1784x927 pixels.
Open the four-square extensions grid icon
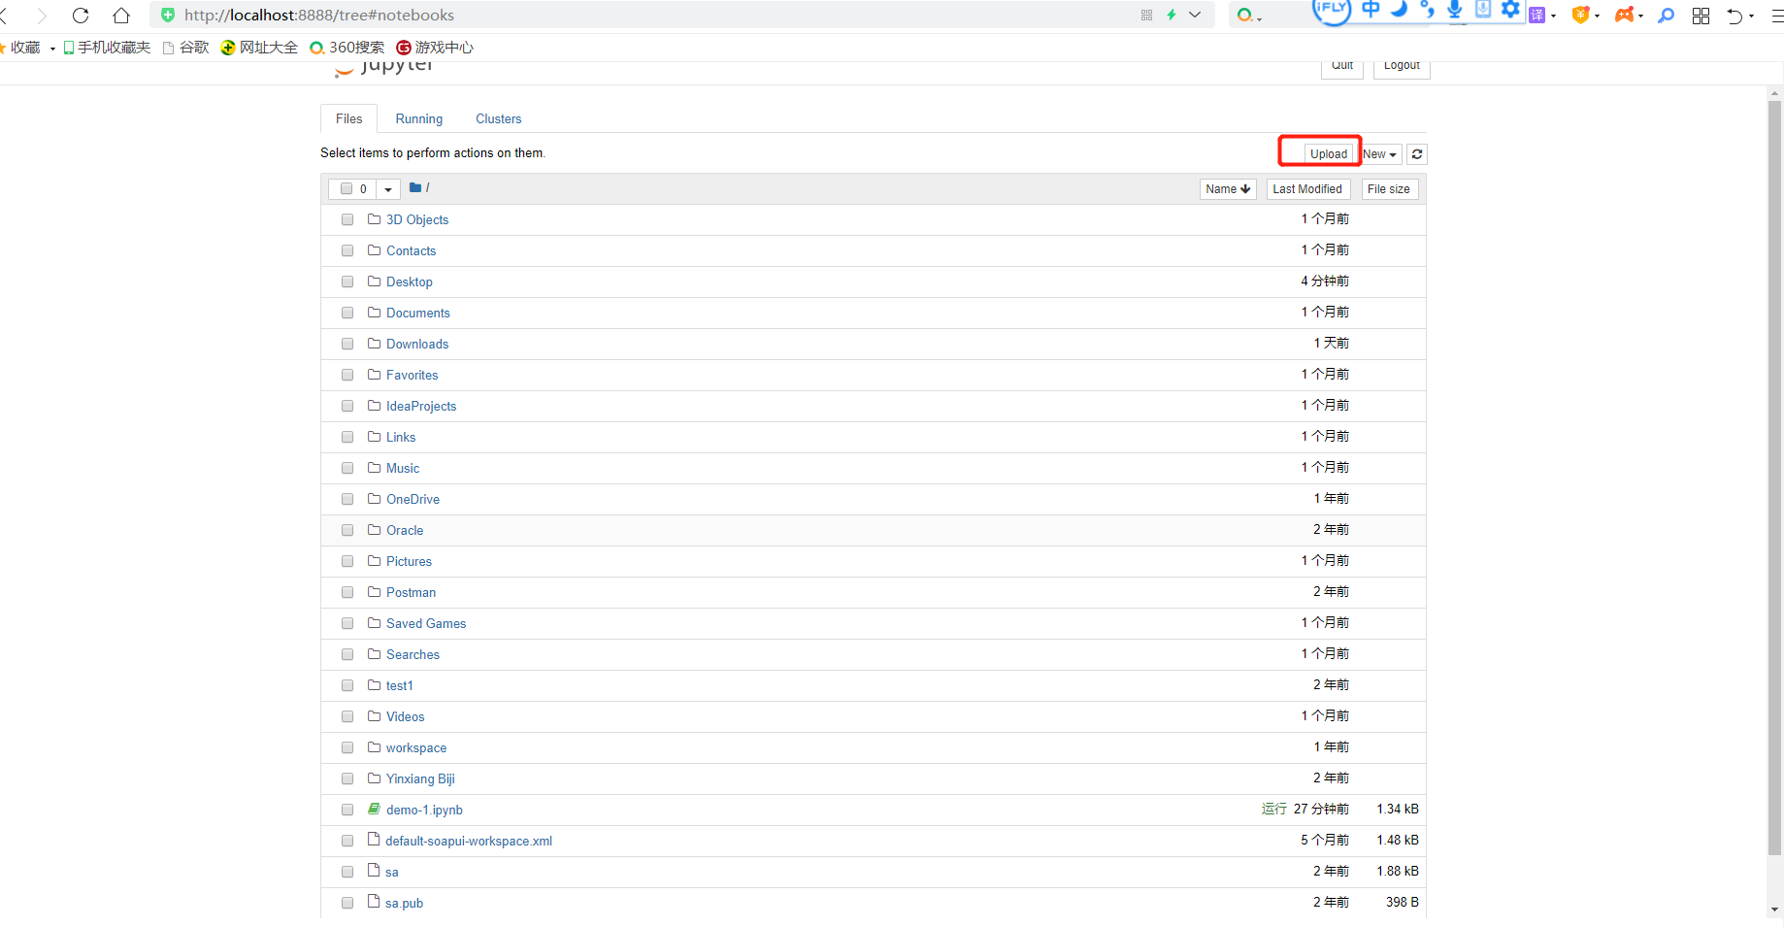pyautogui.click(x=1701, y=16)
